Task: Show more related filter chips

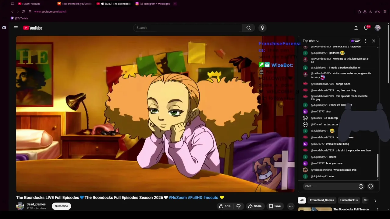Action: click(375, 200)
